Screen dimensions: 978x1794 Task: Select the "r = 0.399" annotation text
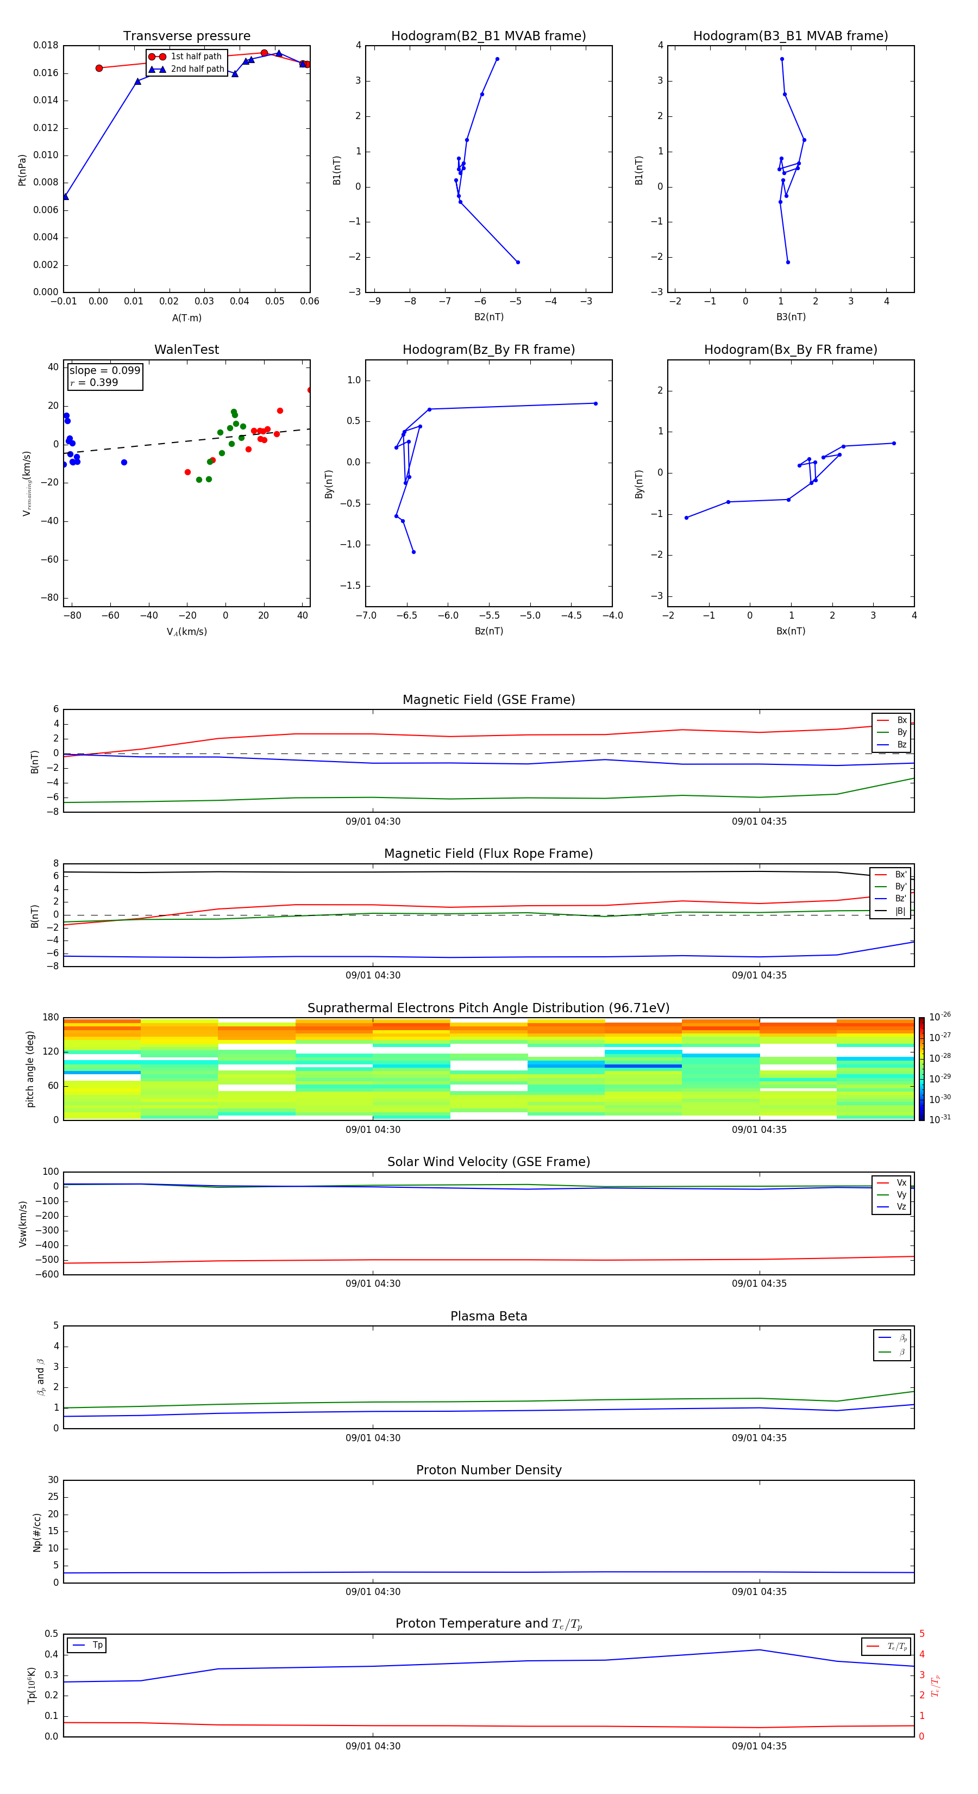click(x=94, y=382)
